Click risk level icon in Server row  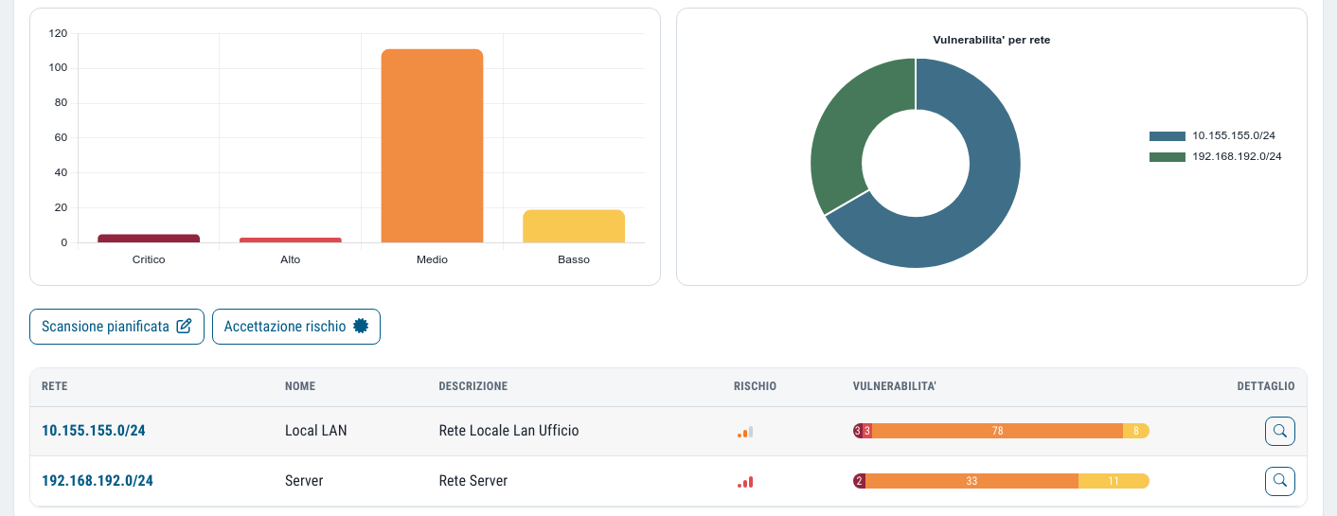745,482
